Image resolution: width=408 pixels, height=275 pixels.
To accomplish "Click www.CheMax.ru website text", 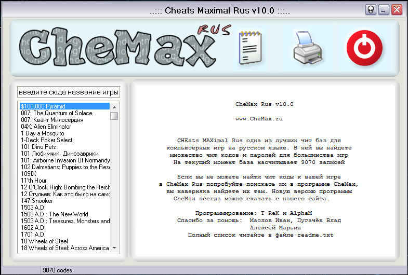I will click(x=259, y=119).
